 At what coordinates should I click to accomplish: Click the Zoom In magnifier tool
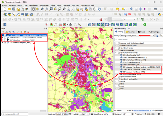pos(42,9)
